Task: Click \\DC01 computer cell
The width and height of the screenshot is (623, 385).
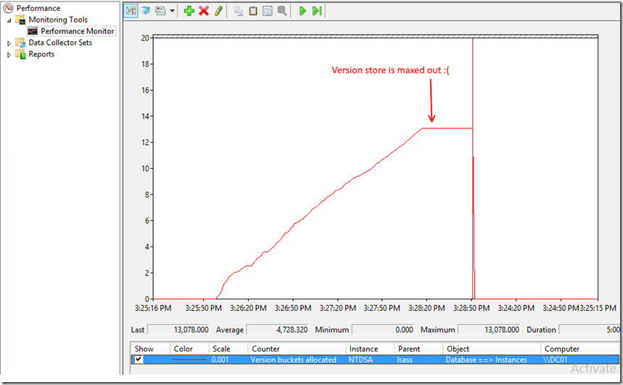Action: click(555, 360)
